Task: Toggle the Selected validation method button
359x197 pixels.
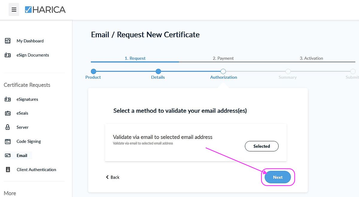Action: 262,146
